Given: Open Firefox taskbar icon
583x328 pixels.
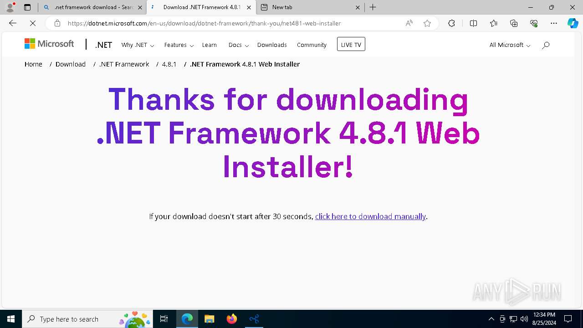Looking at the screenshot, I should [232, 319].
